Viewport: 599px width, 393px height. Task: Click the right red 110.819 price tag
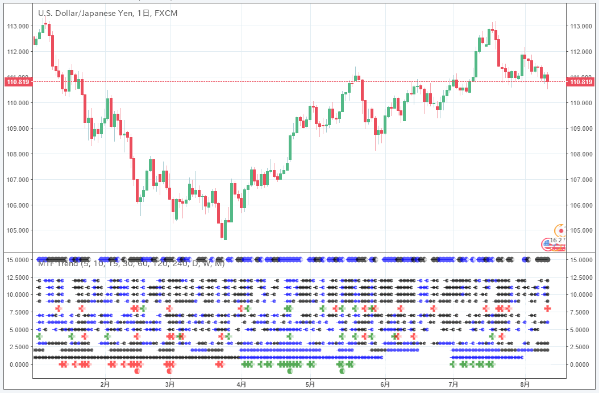coord(581,82)
